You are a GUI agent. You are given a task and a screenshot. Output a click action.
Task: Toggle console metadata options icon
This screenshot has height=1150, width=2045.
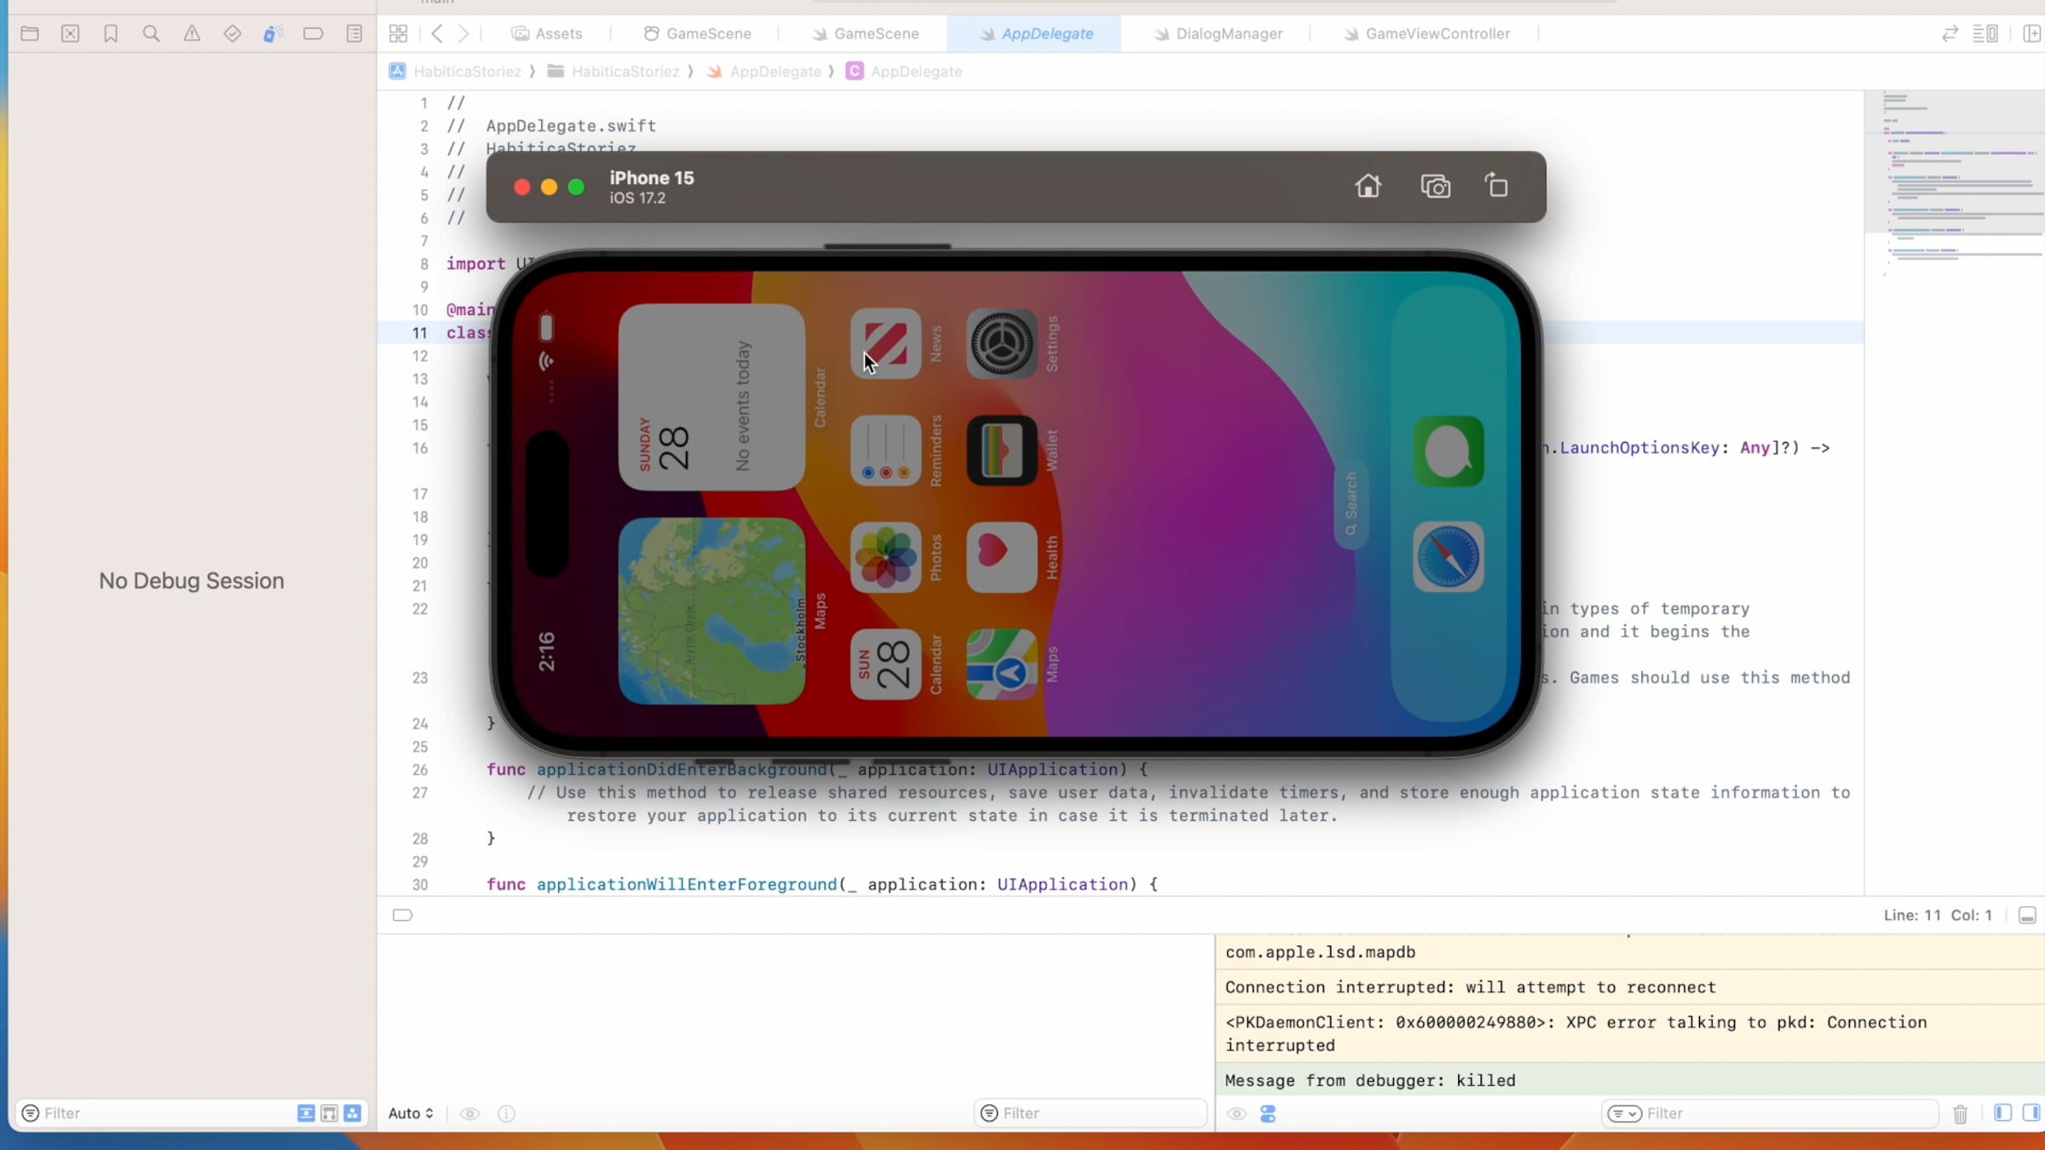pos(1268,1113)
